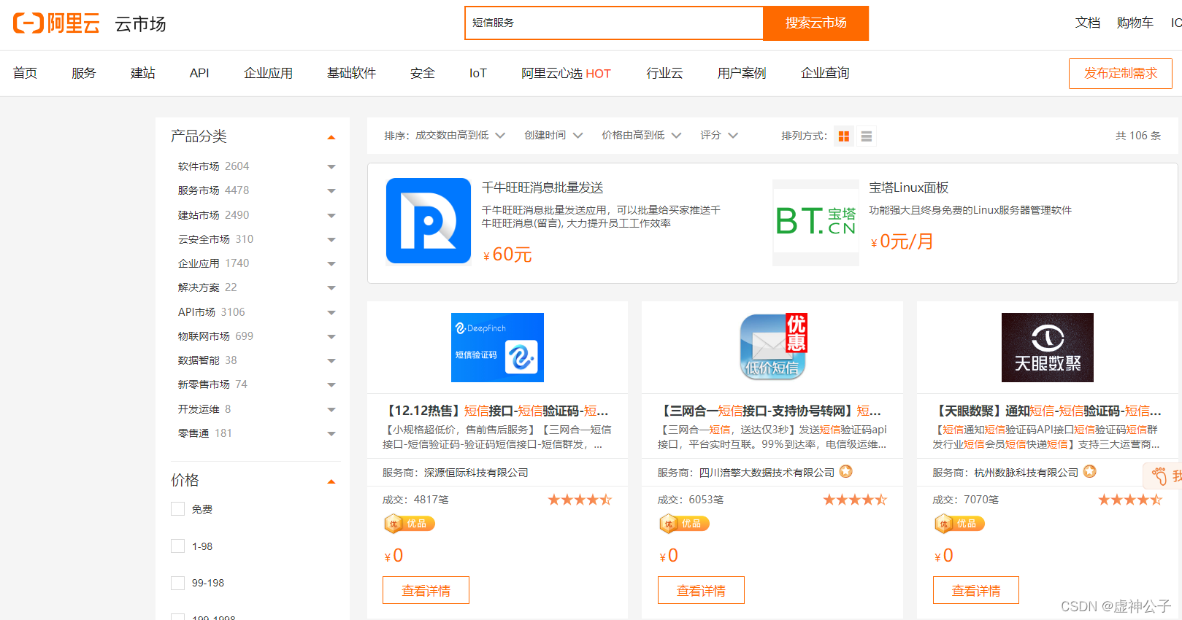Image resolution: width=1182 pixels, height=620 pixels.
Task: Expand API市场 category arrow
Action: pyautogui.click(x=331, y=313)
